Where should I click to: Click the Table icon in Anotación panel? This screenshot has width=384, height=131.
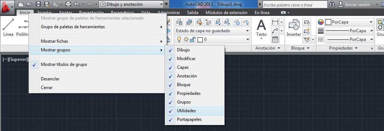275,39
